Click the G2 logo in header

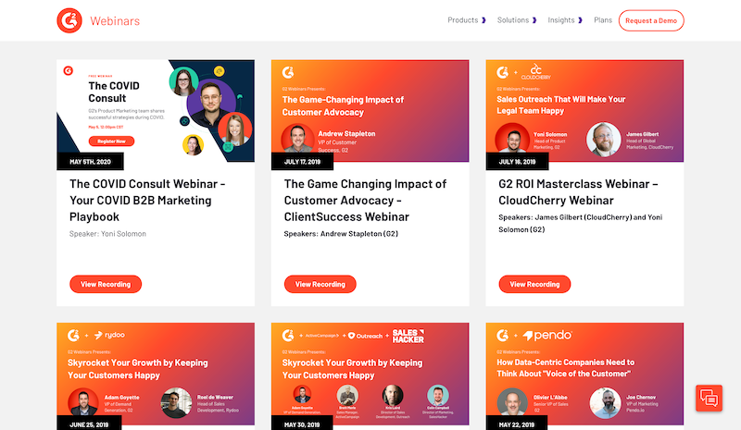[69, 19]
